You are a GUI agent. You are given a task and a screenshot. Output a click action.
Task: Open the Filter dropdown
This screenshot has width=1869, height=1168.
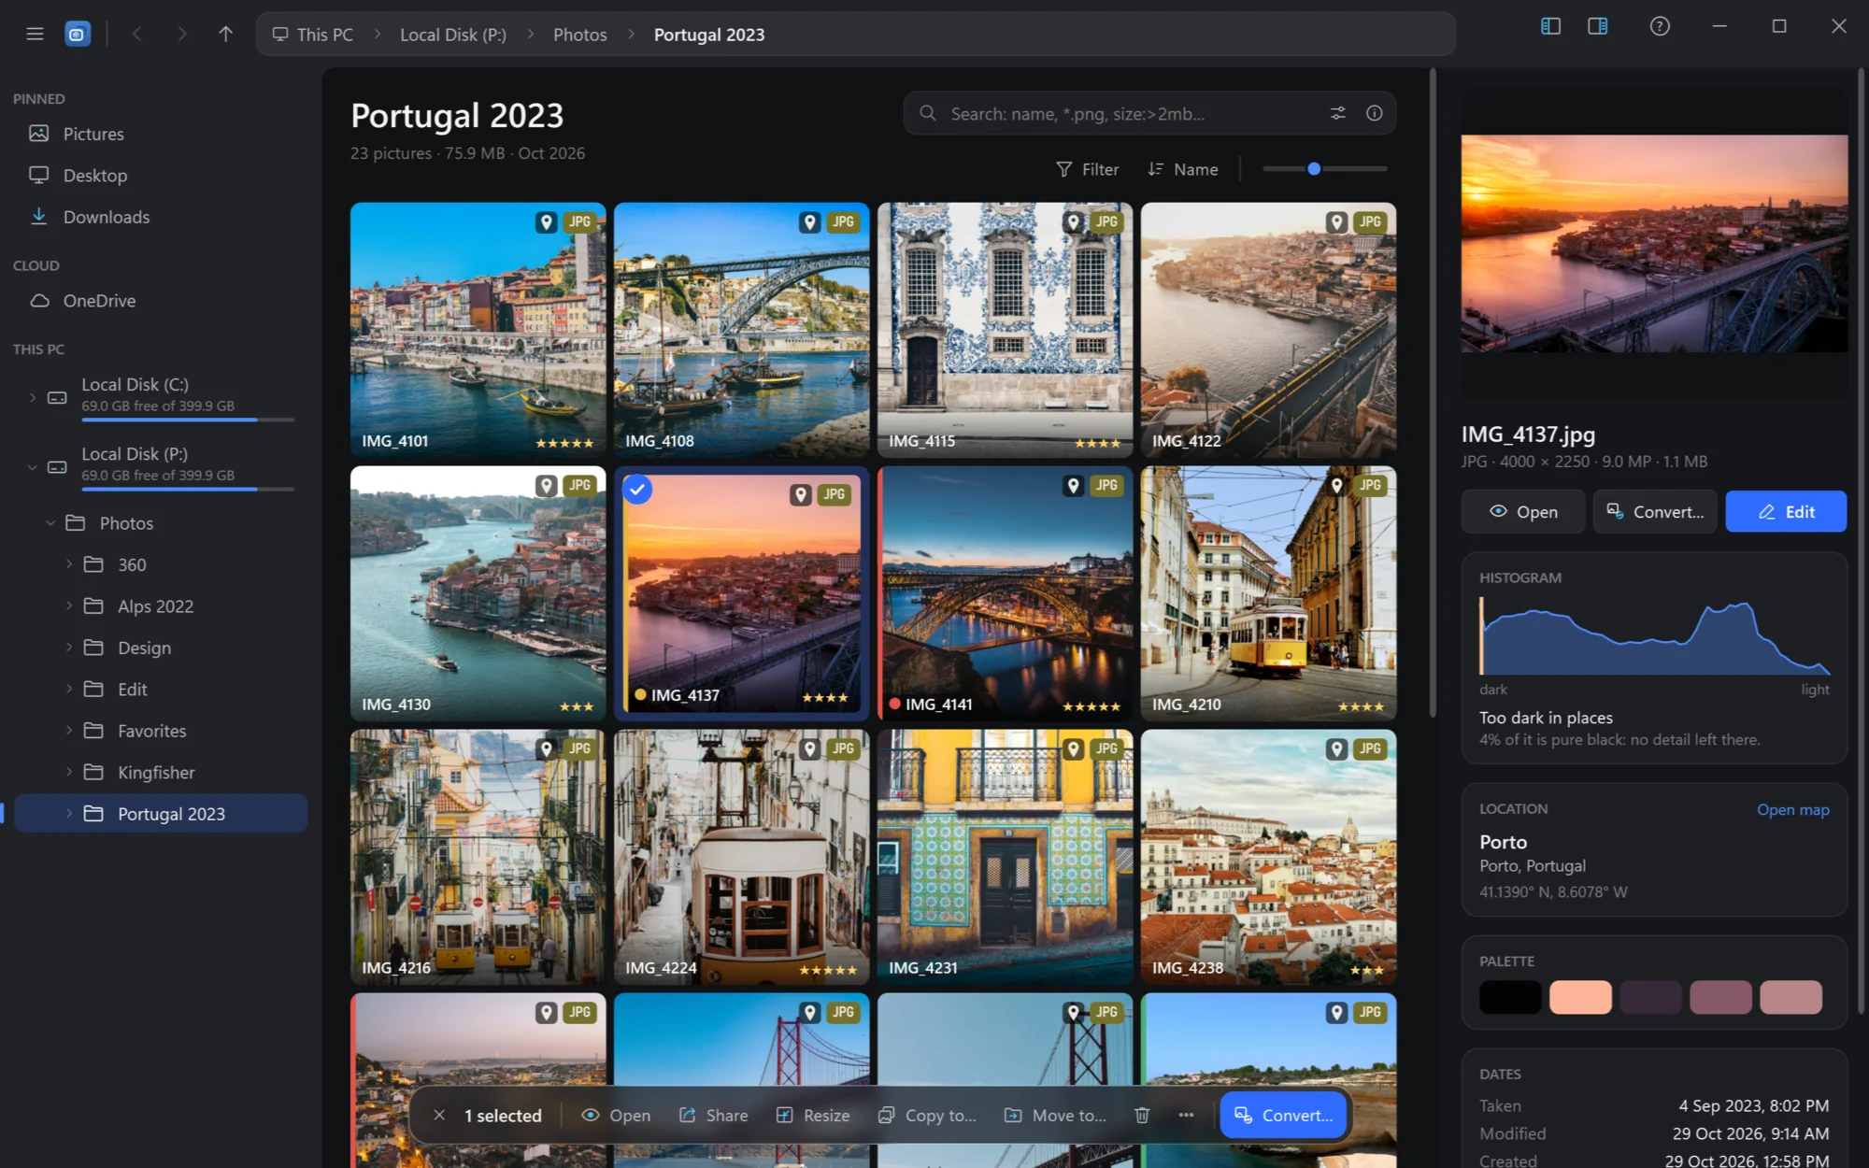[1087, 169]
